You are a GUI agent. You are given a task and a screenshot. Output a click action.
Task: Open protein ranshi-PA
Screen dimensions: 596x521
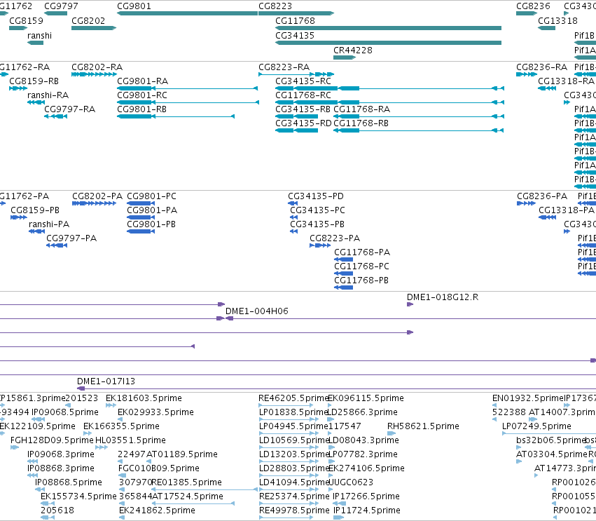coord(49,224)
